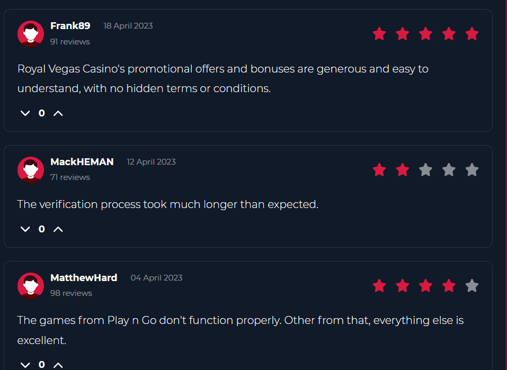Click the down chevron under MatthewHard's review

pos(24,364)
